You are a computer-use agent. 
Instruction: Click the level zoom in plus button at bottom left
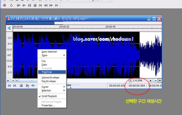[x=8, y=80]
